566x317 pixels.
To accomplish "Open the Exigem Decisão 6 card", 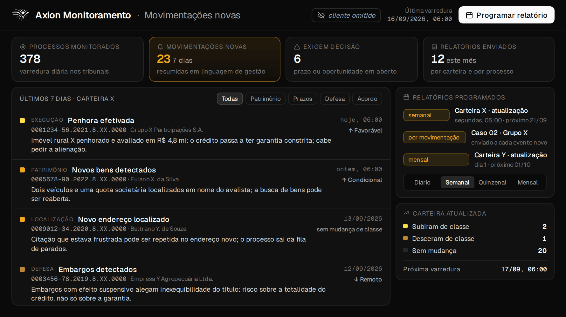I will click(x=352, y=59).
